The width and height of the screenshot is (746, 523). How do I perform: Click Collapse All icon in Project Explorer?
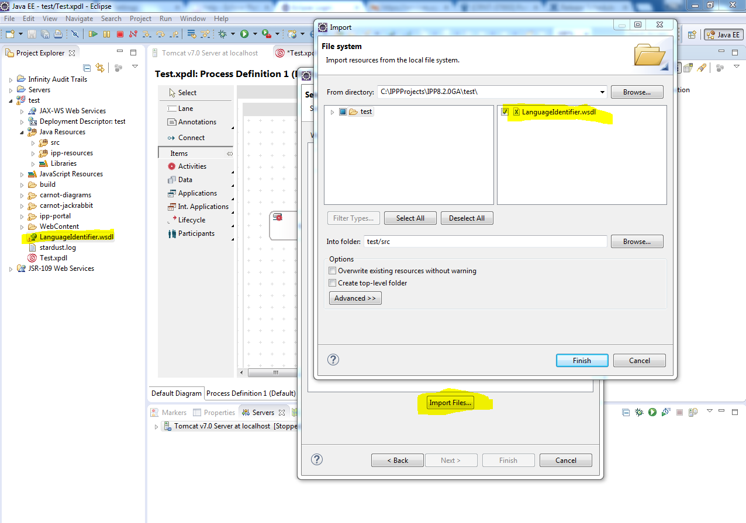point(87,68)
